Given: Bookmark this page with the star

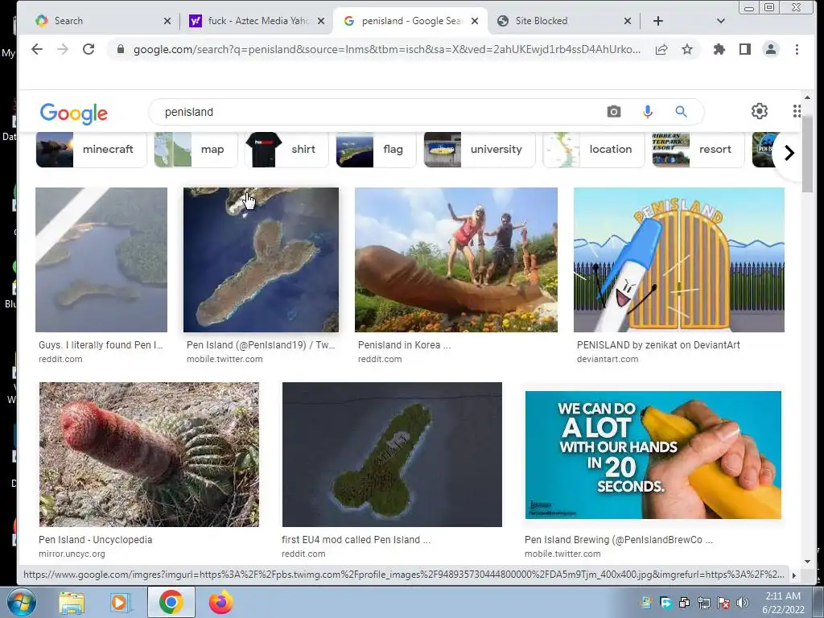Looking at the screenshot, I should click(687, 49).
